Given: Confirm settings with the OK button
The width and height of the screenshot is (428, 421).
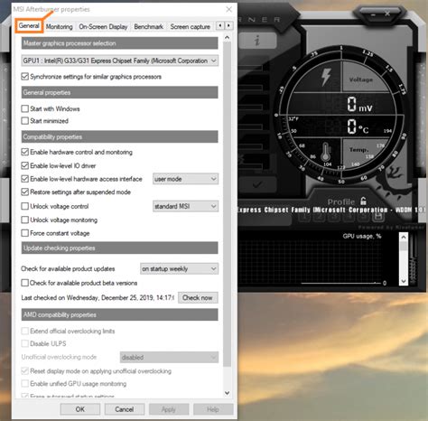Looking at the screenshot, I should (x=80, y=409).
